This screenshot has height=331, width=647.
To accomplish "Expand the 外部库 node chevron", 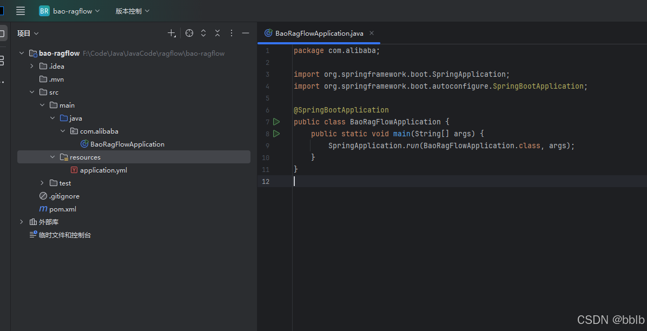I will click(22, 222).
